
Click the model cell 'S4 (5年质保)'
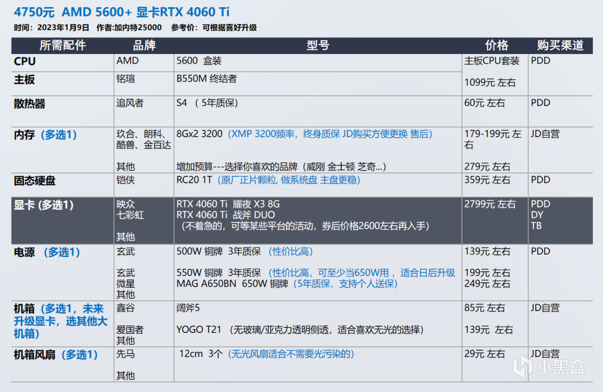click(x=207, y=103)
